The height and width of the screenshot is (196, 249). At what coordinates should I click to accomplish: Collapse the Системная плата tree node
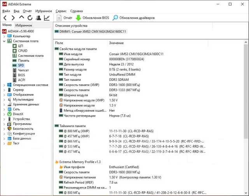[4, 41]
